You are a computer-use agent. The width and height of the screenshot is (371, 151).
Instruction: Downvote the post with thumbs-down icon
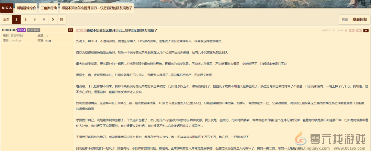83,30
